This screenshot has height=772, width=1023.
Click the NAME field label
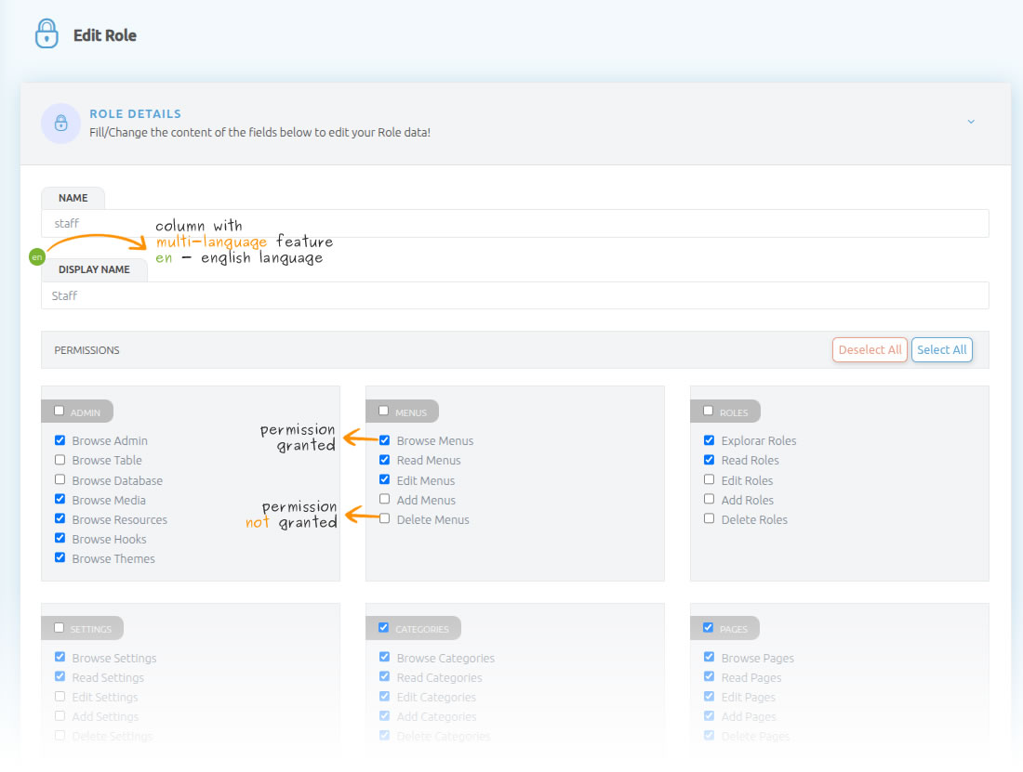click(x=73, y=198)
